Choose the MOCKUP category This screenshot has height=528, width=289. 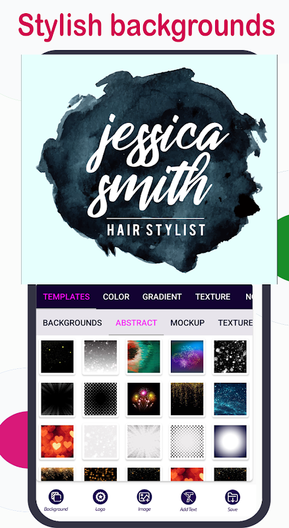[x=187, y=323]
